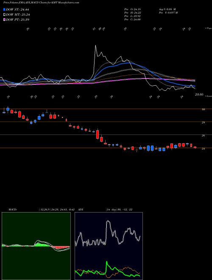Select the 'DOW MT: 25.24' label

click(18, 15)
